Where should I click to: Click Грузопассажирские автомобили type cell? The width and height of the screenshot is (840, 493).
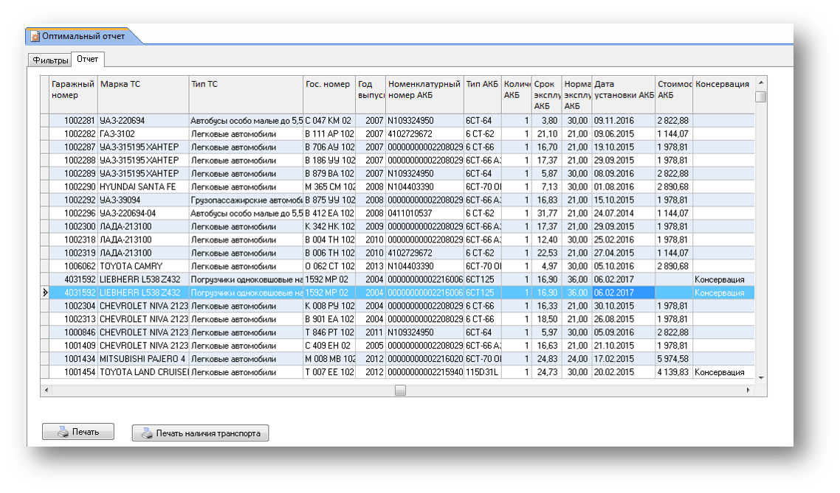[247, 200]
